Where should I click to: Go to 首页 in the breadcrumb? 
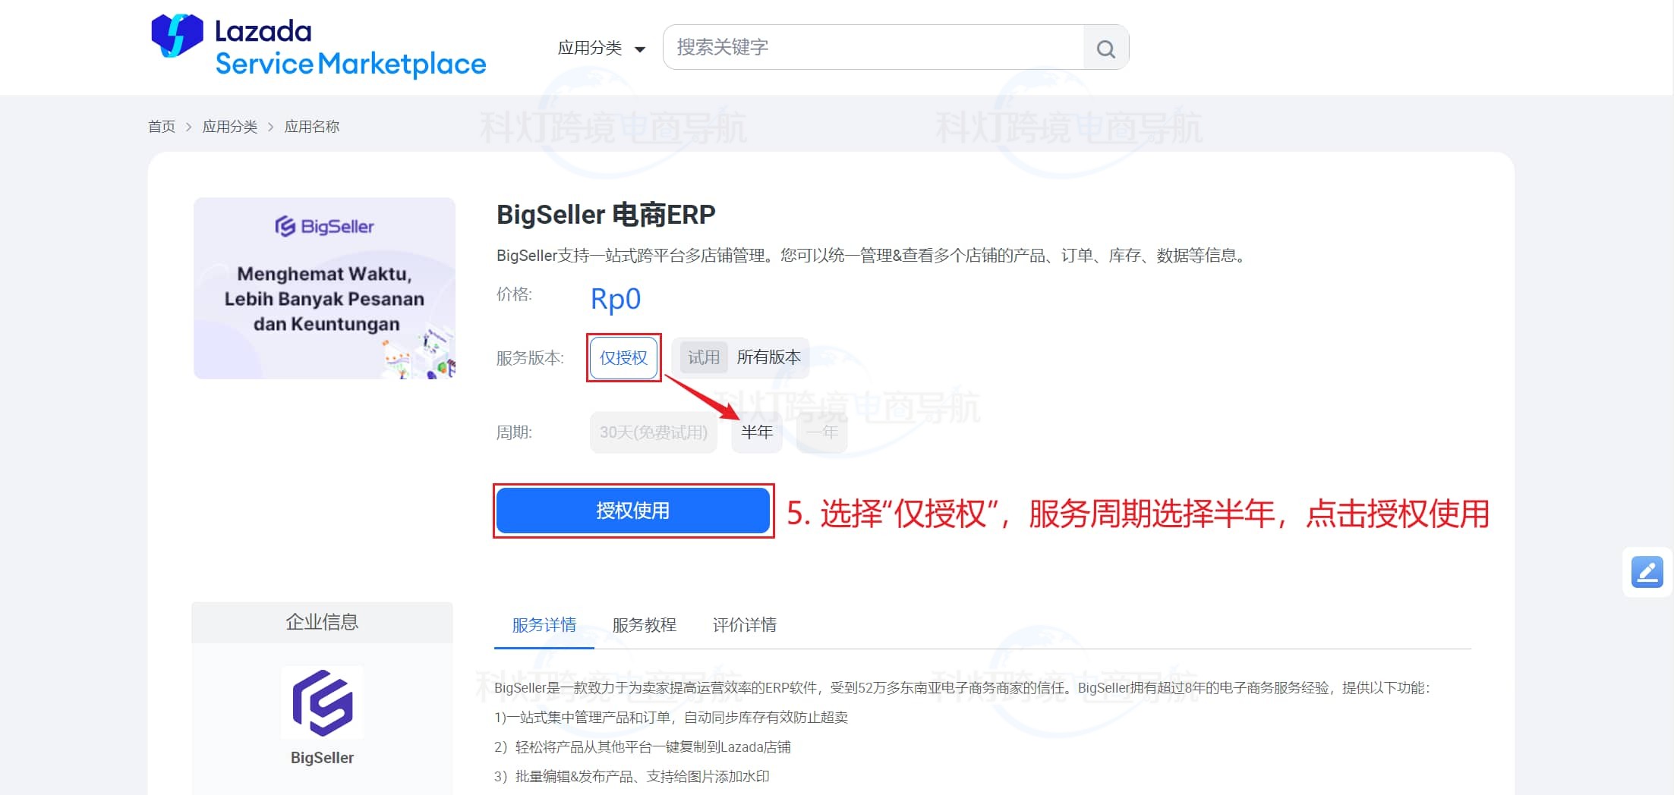[161, 127]
